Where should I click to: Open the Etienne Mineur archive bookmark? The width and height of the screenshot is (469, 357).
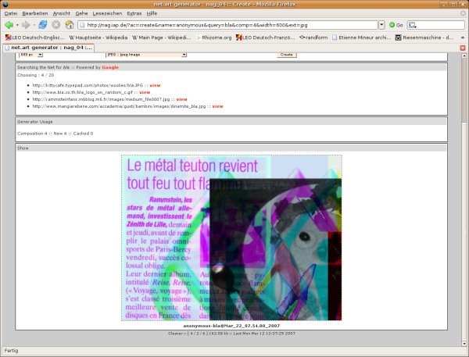[x=362, y=37]
